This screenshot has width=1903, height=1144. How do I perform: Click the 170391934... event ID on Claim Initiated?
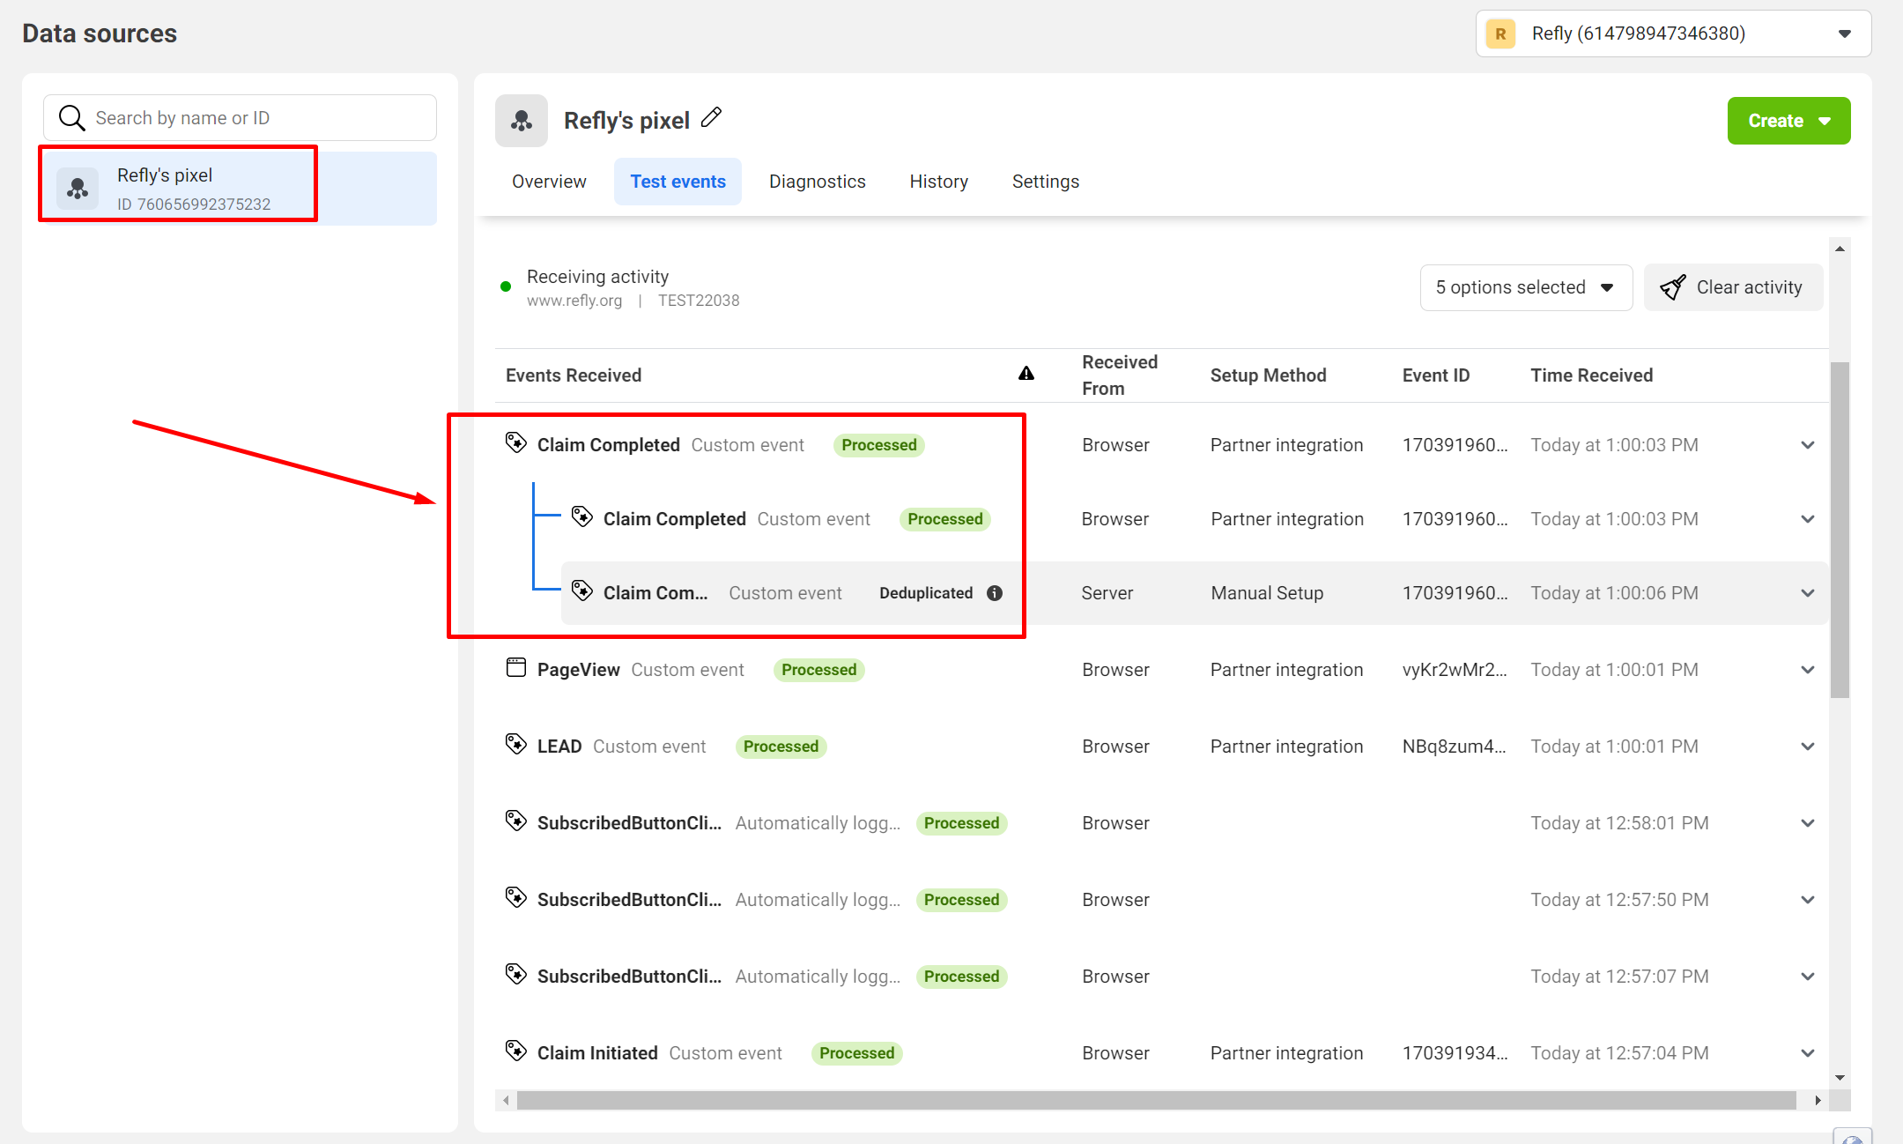1455,1053
